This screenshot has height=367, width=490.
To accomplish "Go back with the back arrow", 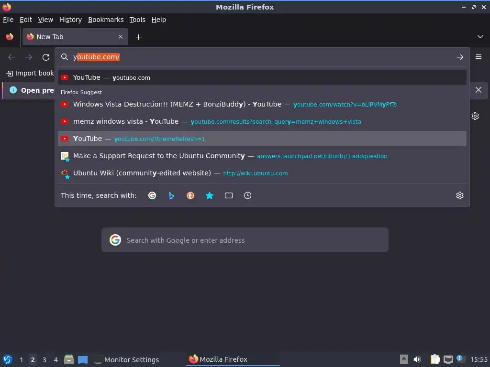I will pos(11,57).
